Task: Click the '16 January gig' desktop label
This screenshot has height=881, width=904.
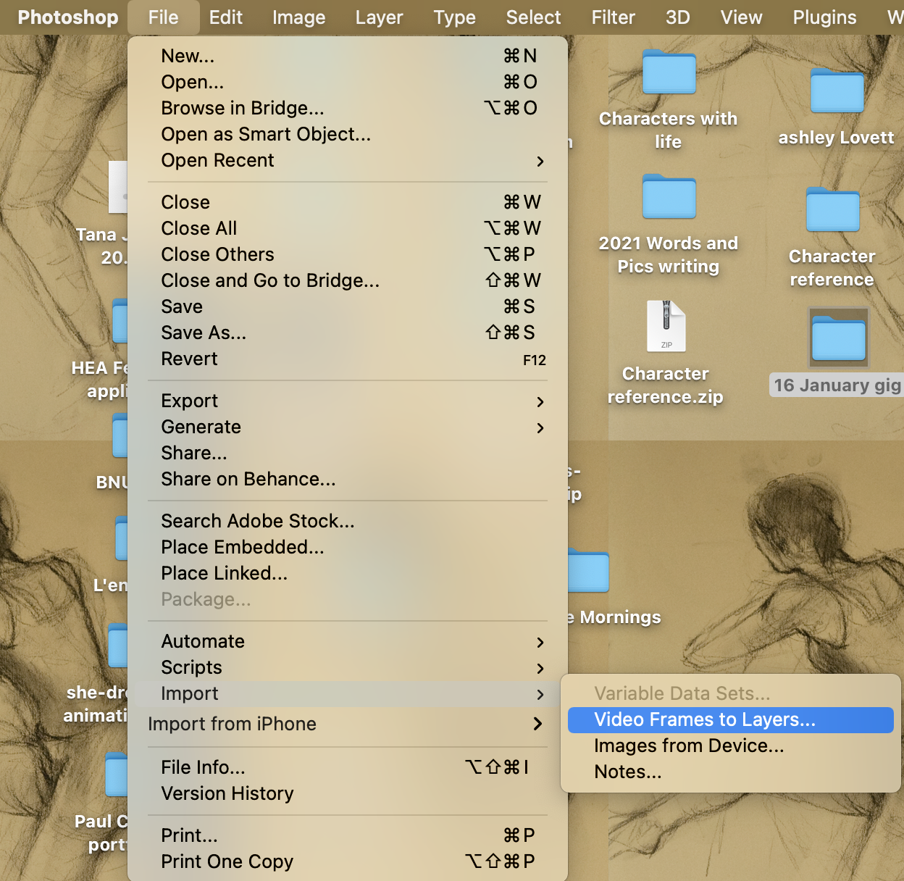Action: click(837, 385)
